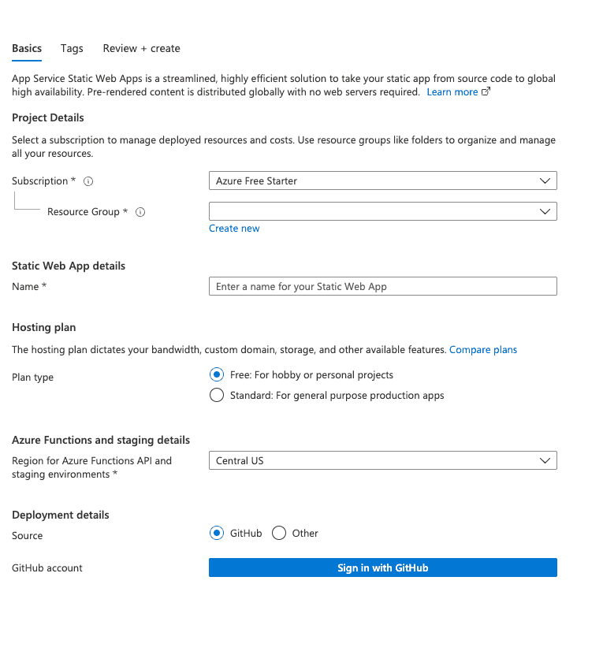
Task: Click the Name * field label
Action: tap(29, 287)
